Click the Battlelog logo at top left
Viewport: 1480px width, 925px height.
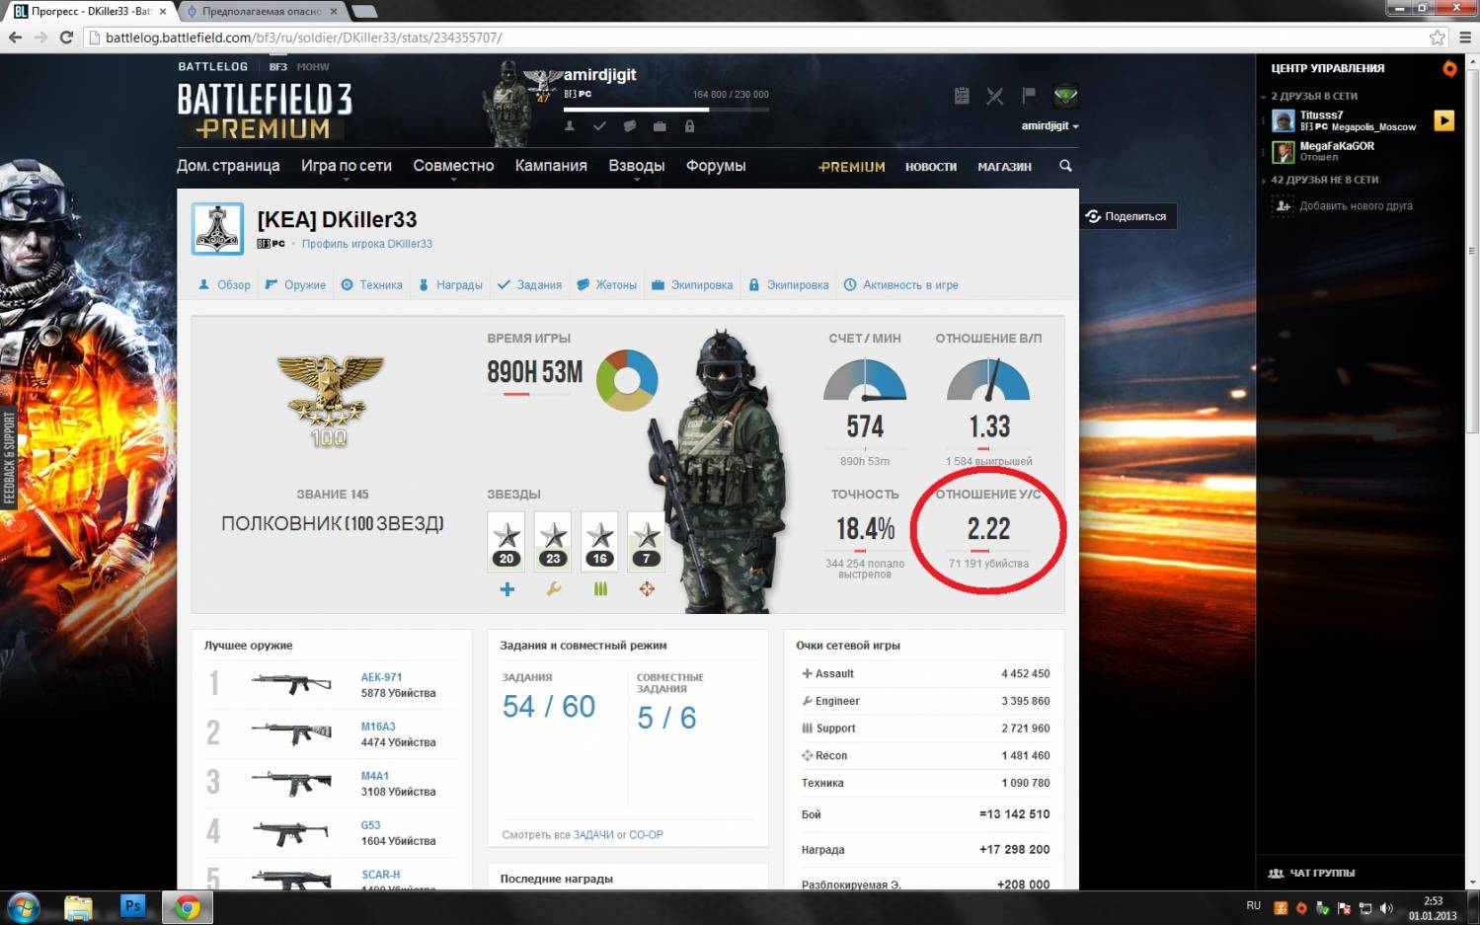click(212, 67)
